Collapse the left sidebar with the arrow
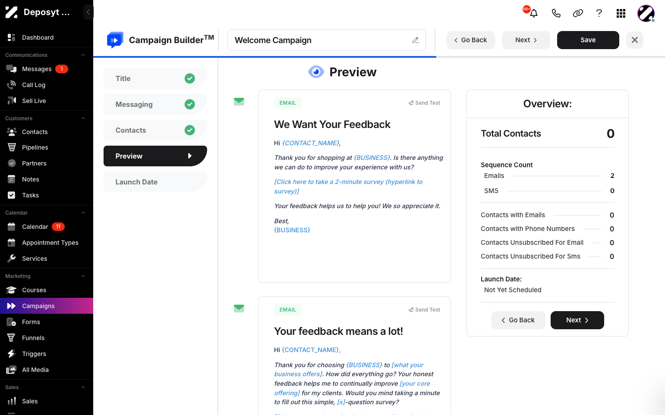The image size is (665, 415). pyautogui.click(x=88, y=12)
